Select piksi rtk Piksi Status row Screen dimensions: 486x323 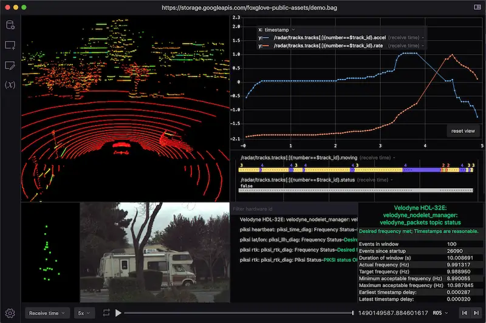298,260
